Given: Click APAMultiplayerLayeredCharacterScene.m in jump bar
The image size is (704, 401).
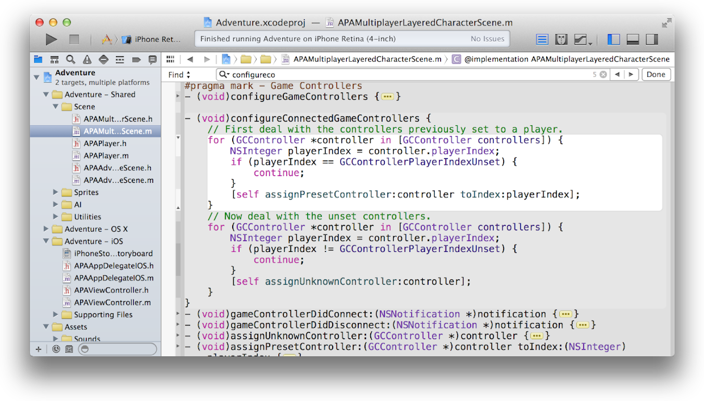Looking at the screenshot, I should (x=367, y=59).
